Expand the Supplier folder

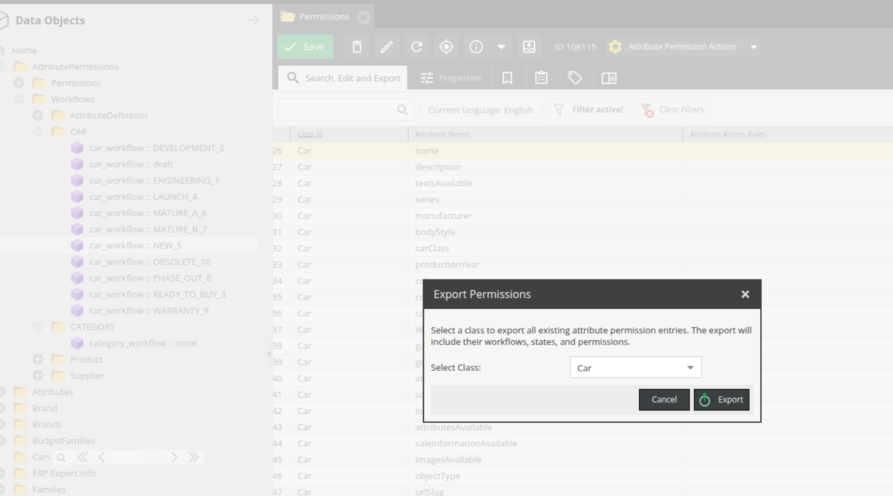click(38, 375)
